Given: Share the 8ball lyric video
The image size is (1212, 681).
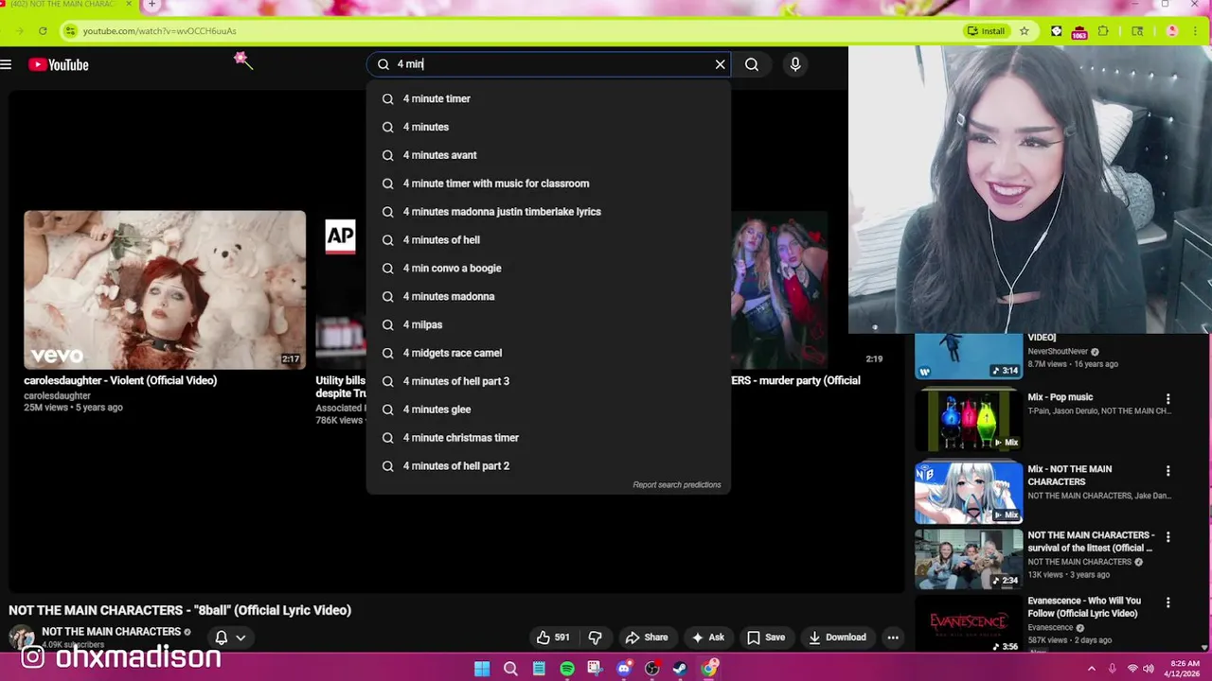Looking at the screenshot, I should point(645,637).
